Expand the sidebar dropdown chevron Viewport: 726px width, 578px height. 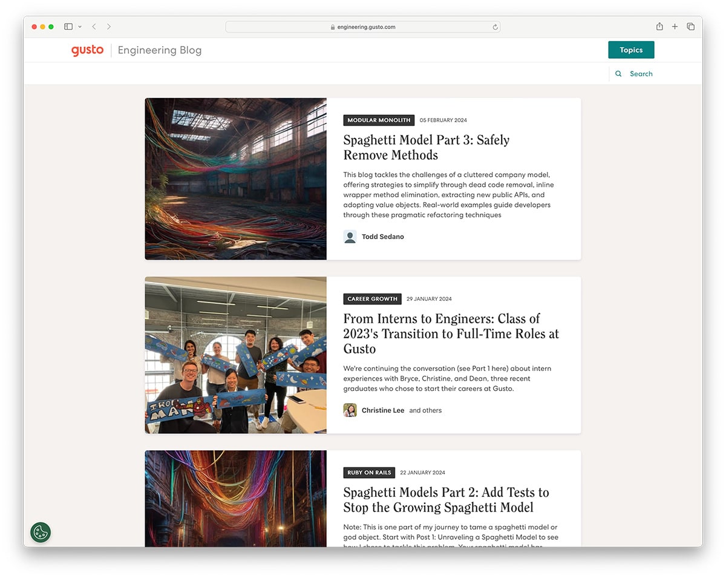coord(80,27)
